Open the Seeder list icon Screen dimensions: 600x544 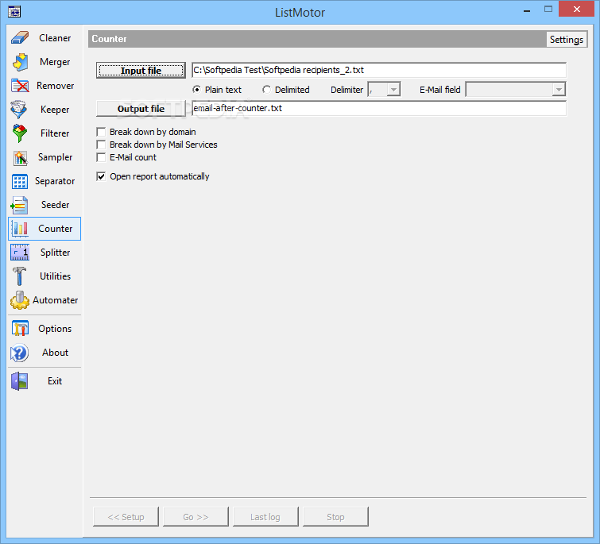(20, 205)
